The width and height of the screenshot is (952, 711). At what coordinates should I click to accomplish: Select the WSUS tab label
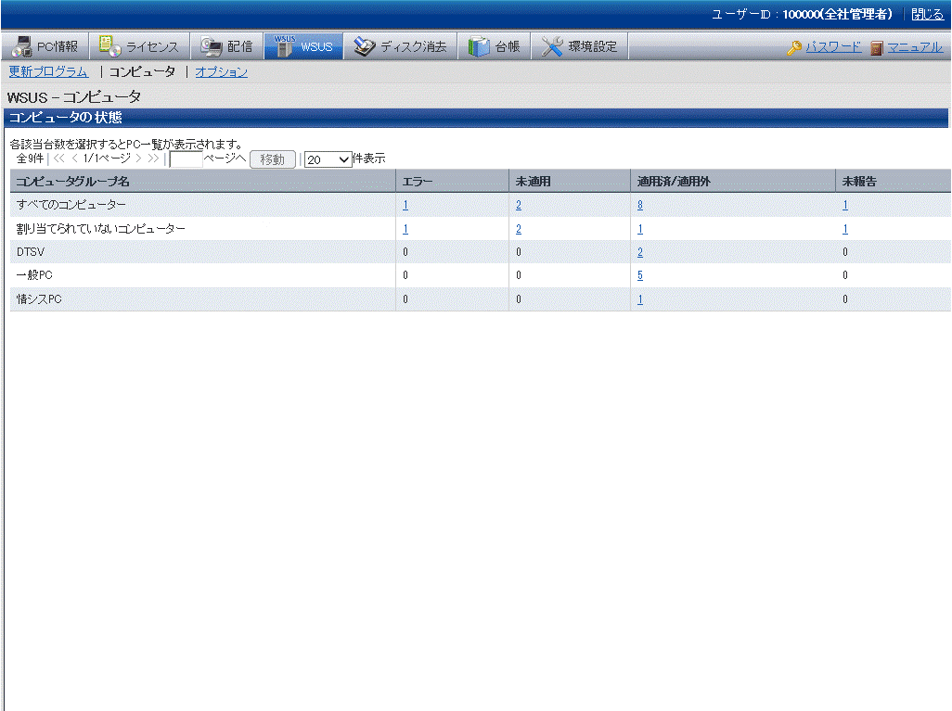pyautogui.click(x=316, y=46)
